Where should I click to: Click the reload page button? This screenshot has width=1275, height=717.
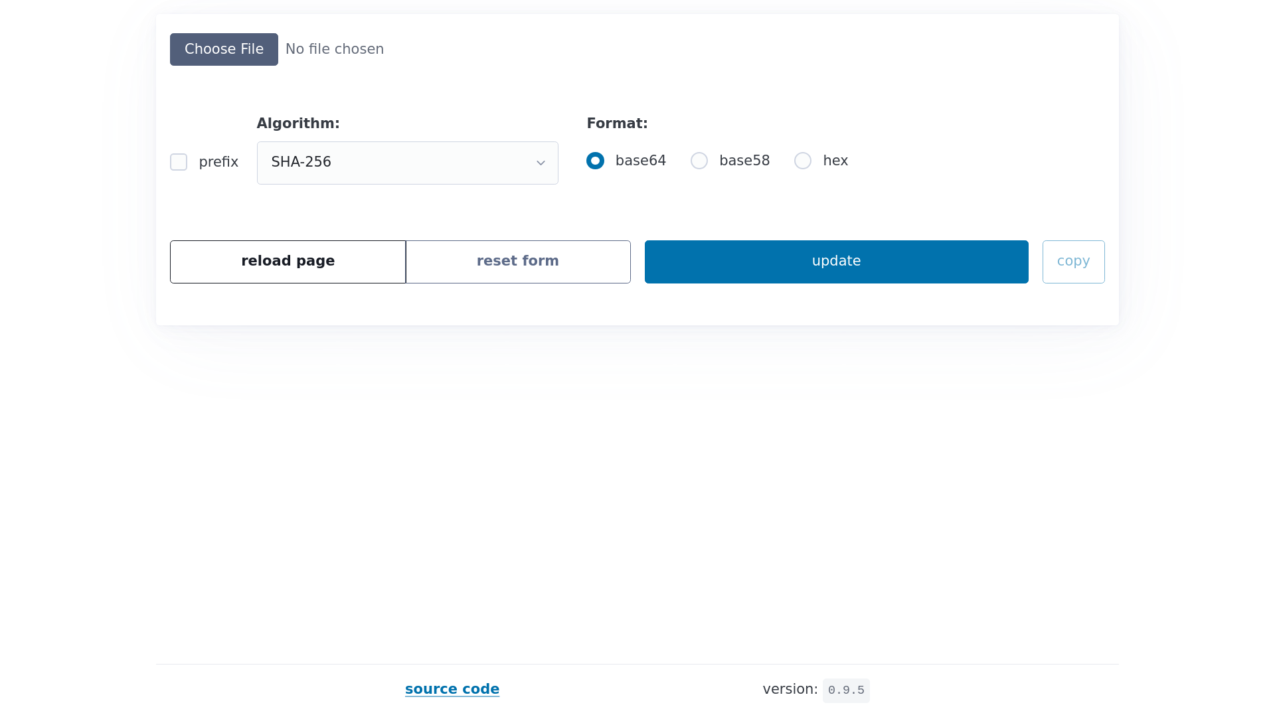[x=288, y=262]
